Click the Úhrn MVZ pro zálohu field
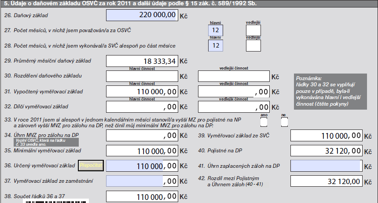The image size is (378, 203). (143, 137)
